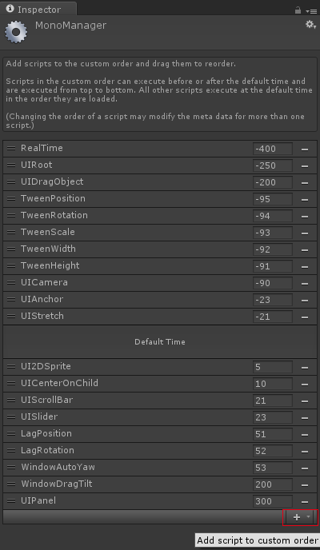Open the add script dropdown arrow

[x=309, y=517]
